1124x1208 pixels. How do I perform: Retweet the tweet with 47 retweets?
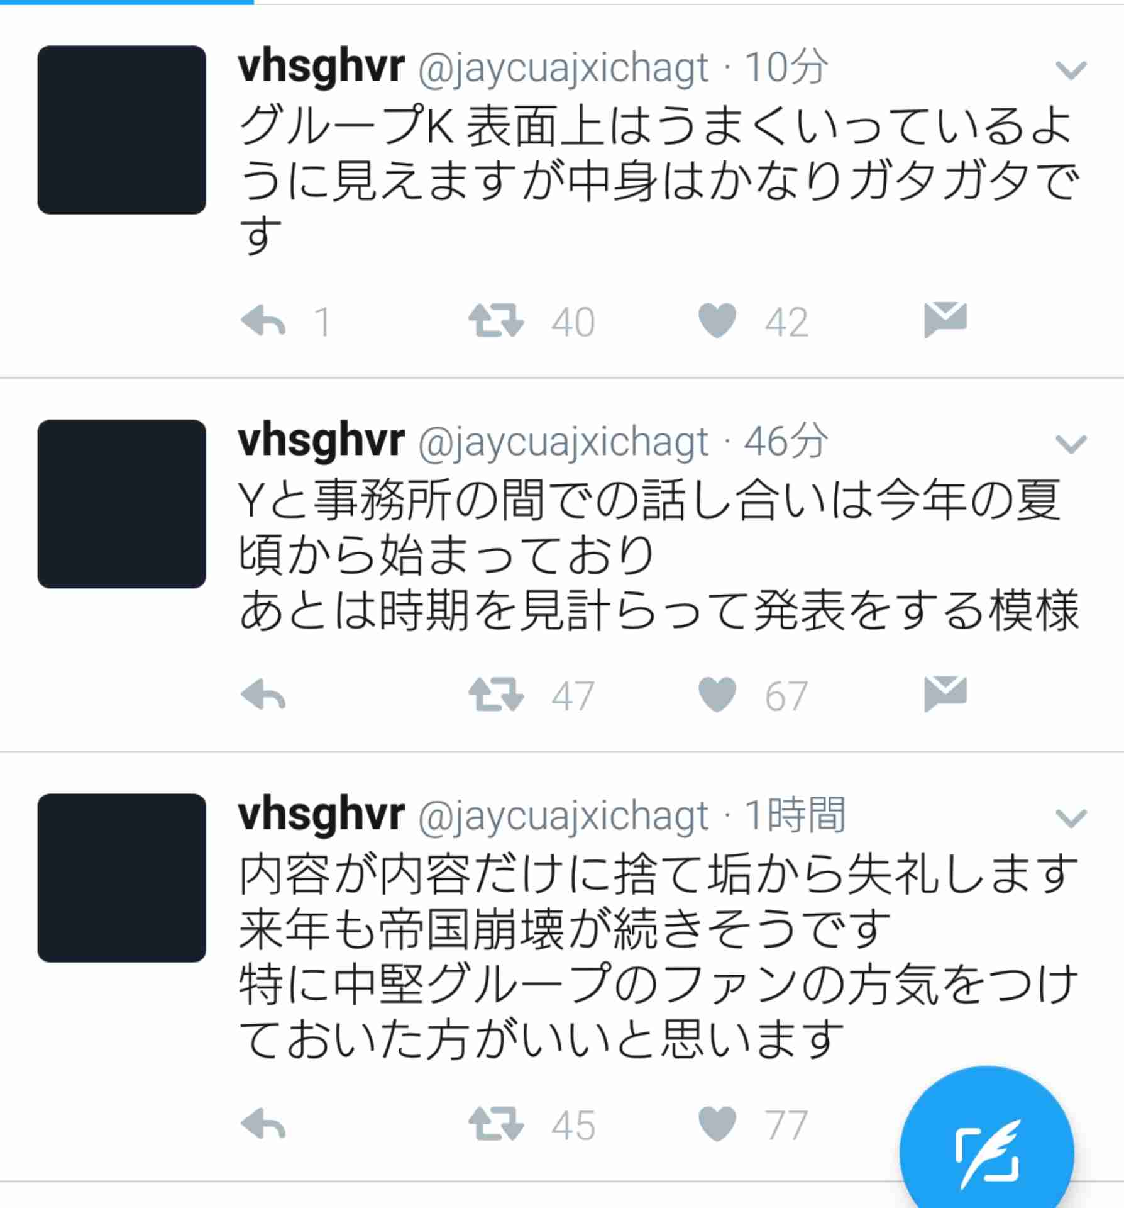[x=496, y=695]
